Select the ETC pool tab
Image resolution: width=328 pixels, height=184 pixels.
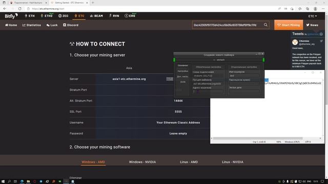coord(79,16)
